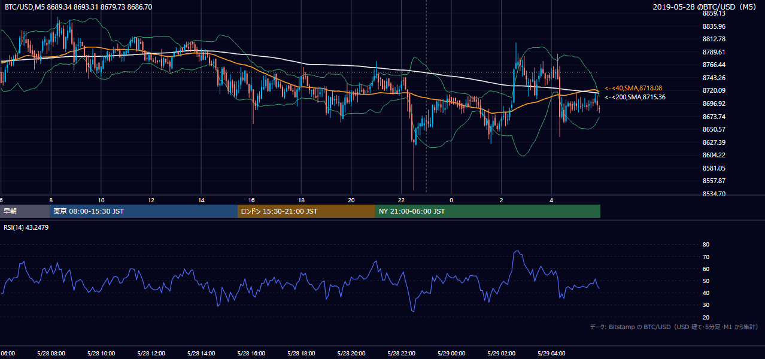Viewport: 765px width, 359px height.
Task: Click price axis value 8812.78
Action: pos(714,39)
